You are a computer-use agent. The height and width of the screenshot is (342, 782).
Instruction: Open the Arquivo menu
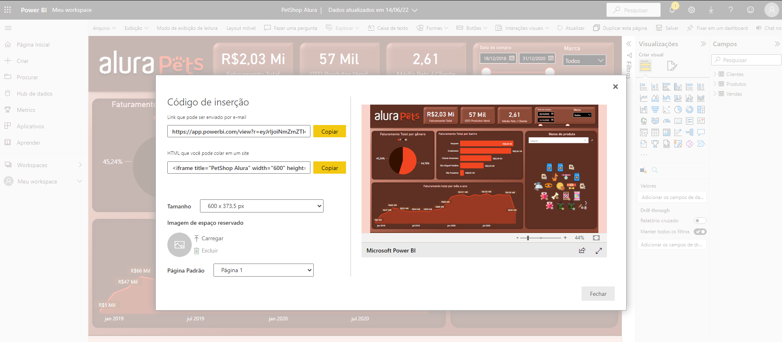[x=104, y=28]
